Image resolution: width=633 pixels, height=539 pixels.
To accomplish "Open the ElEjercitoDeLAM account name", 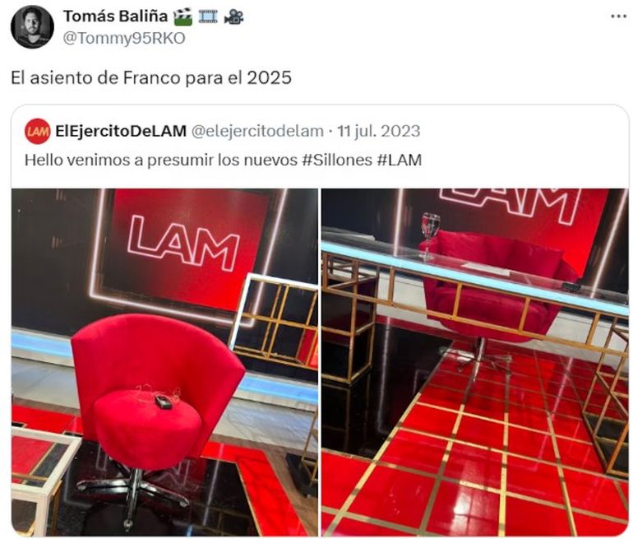I will [x=121, y=132].
